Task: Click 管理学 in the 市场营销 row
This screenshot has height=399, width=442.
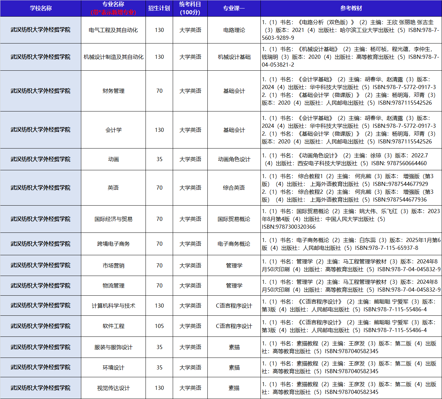Action: [234, 265]
